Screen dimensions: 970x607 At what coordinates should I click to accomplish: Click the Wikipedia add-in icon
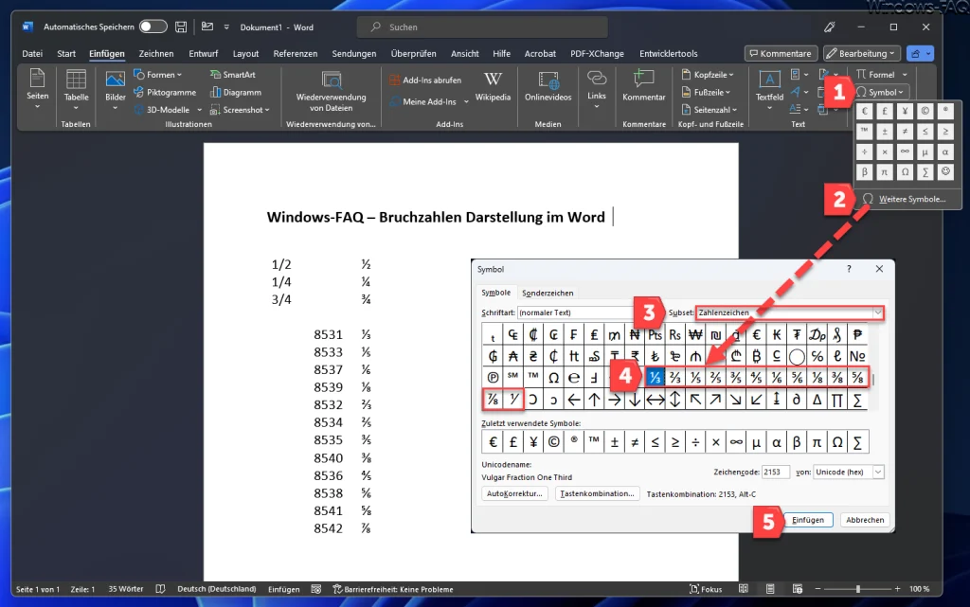493,86
